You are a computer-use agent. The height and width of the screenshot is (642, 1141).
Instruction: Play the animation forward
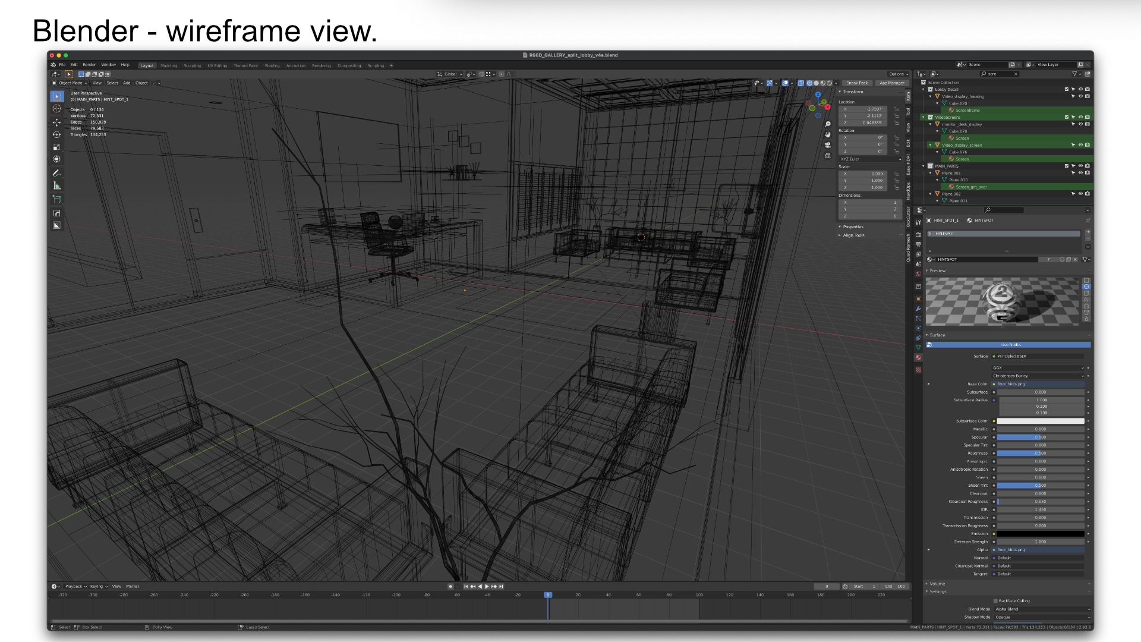pyautogui.click(x=487, y=587)
